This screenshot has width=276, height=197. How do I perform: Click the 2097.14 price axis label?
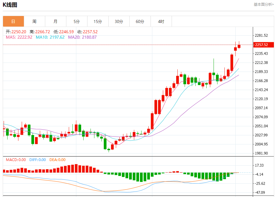point(262,108)
